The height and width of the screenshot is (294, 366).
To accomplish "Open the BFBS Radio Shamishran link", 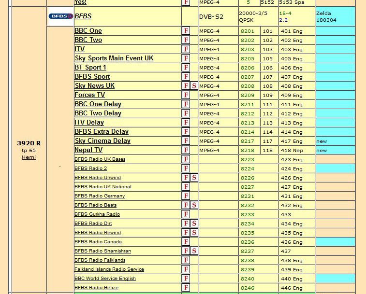I will pyautogui.click(x=102, y=251).
